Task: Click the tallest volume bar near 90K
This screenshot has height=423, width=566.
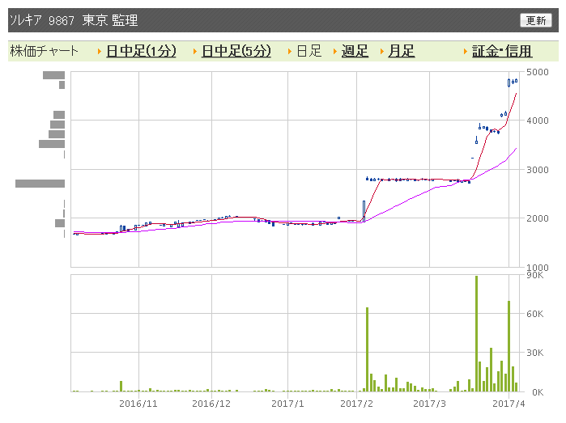Action: point(476,333)
